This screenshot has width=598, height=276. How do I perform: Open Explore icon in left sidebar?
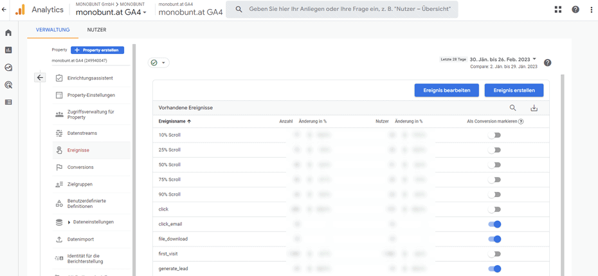pyautogui.click(x=8, y=67)
